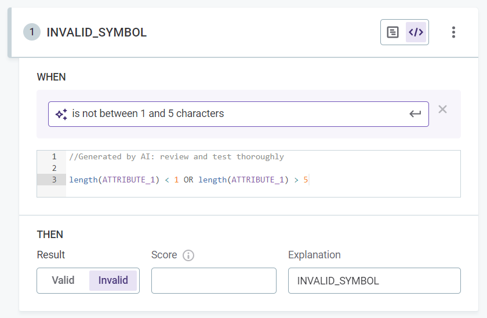Click line number 2 in editor gutter
Viewport: 487px width, 318px height.
[x=54, y=168]
